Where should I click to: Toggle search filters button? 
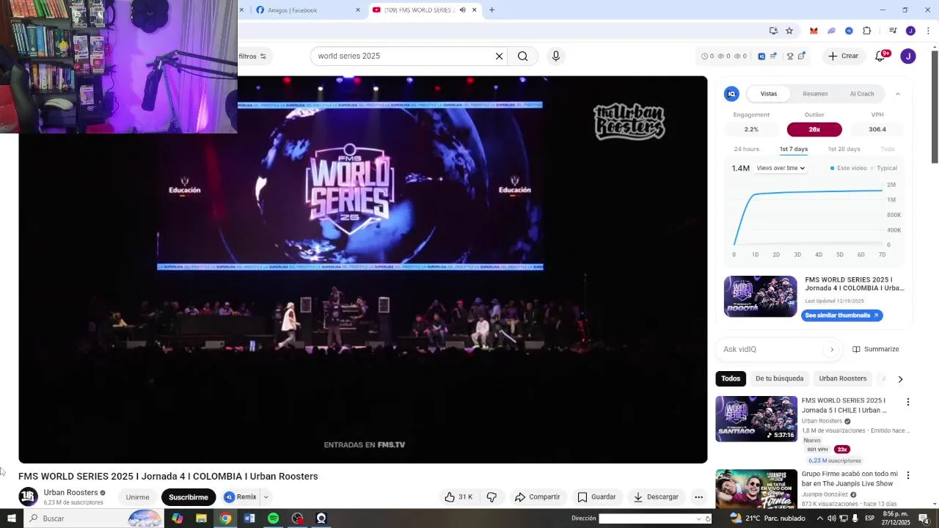[253, 56]
